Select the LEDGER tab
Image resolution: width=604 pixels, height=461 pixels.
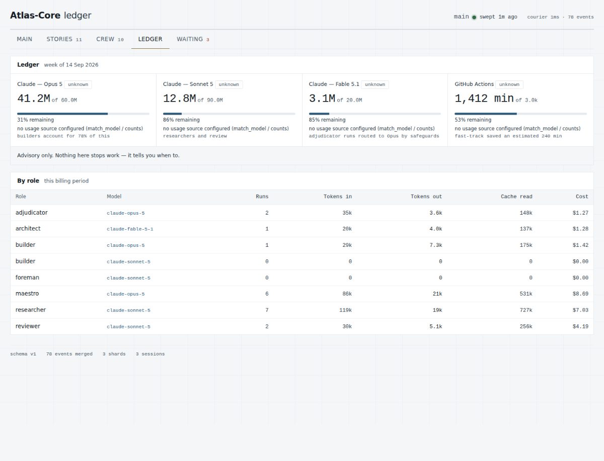[150, 39]
